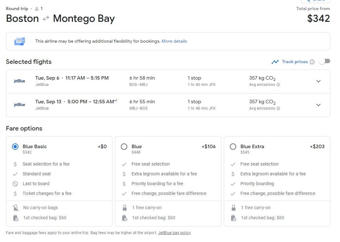The image size is (340, 242).
Task: Open the More details link
Action: coord(174,41)
